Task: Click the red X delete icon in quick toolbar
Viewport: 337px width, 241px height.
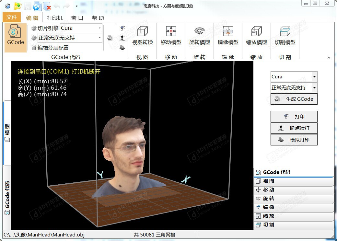Action: pyautogui.click(x=47, y=6)
